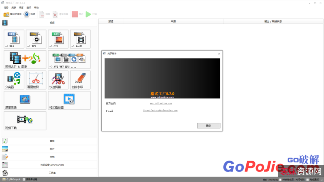Viewport: 324px width, 182px height.
Task: Choose the -> MP4 conversion icon
Action: (14, 39)
